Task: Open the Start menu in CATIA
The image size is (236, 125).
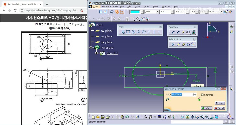Action: pyautogui.click(x=95, y=7)
